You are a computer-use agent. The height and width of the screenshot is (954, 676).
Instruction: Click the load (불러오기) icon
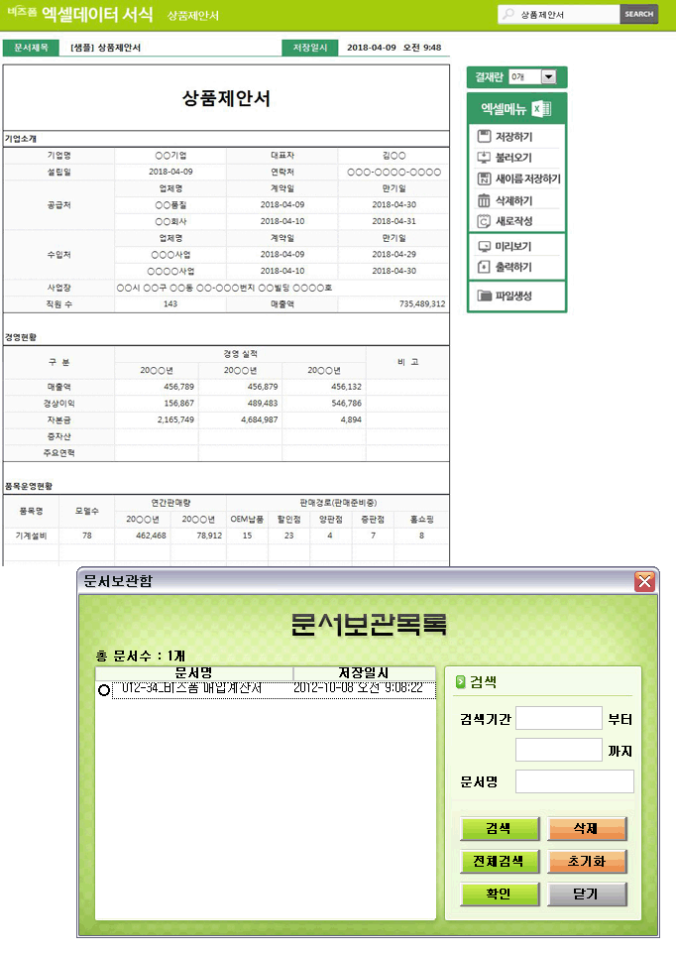tap(484, 157)
